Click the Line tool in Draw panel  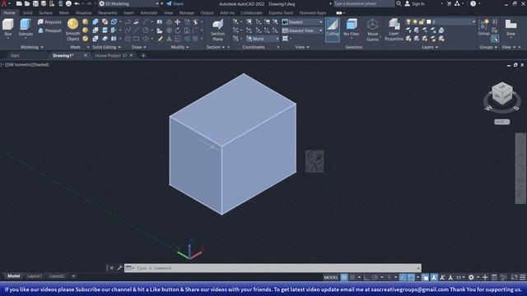tap(136, 30)
